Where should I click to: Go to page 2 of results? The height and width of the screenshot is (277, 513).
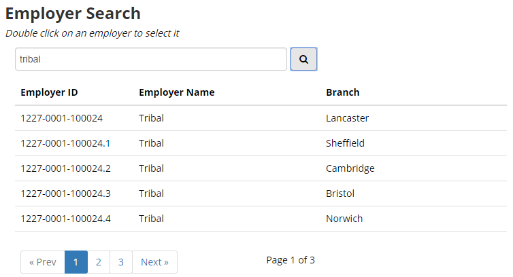click(99, 262)
